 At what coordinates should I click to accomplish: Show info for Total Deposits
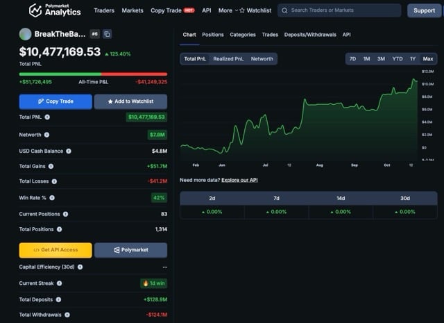point(58,299)
